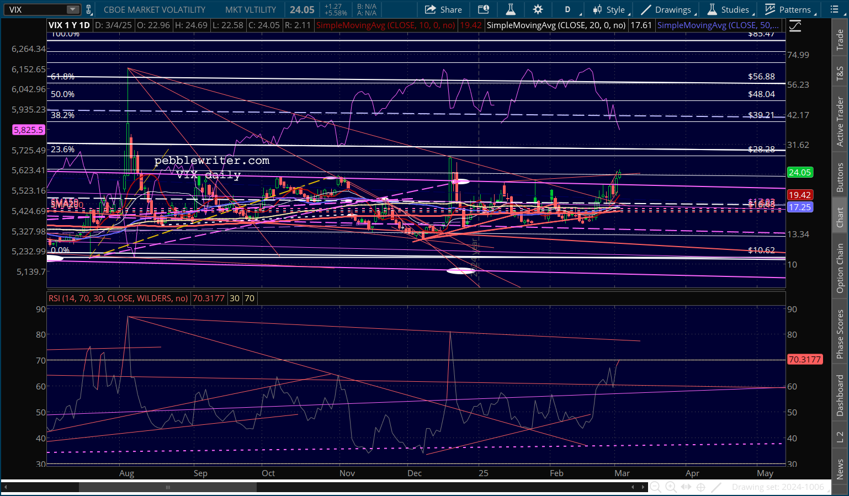Screen dimensions: 849x496
Task: Click the pan left-right arrows icon
Action: (x=686, y=487)
